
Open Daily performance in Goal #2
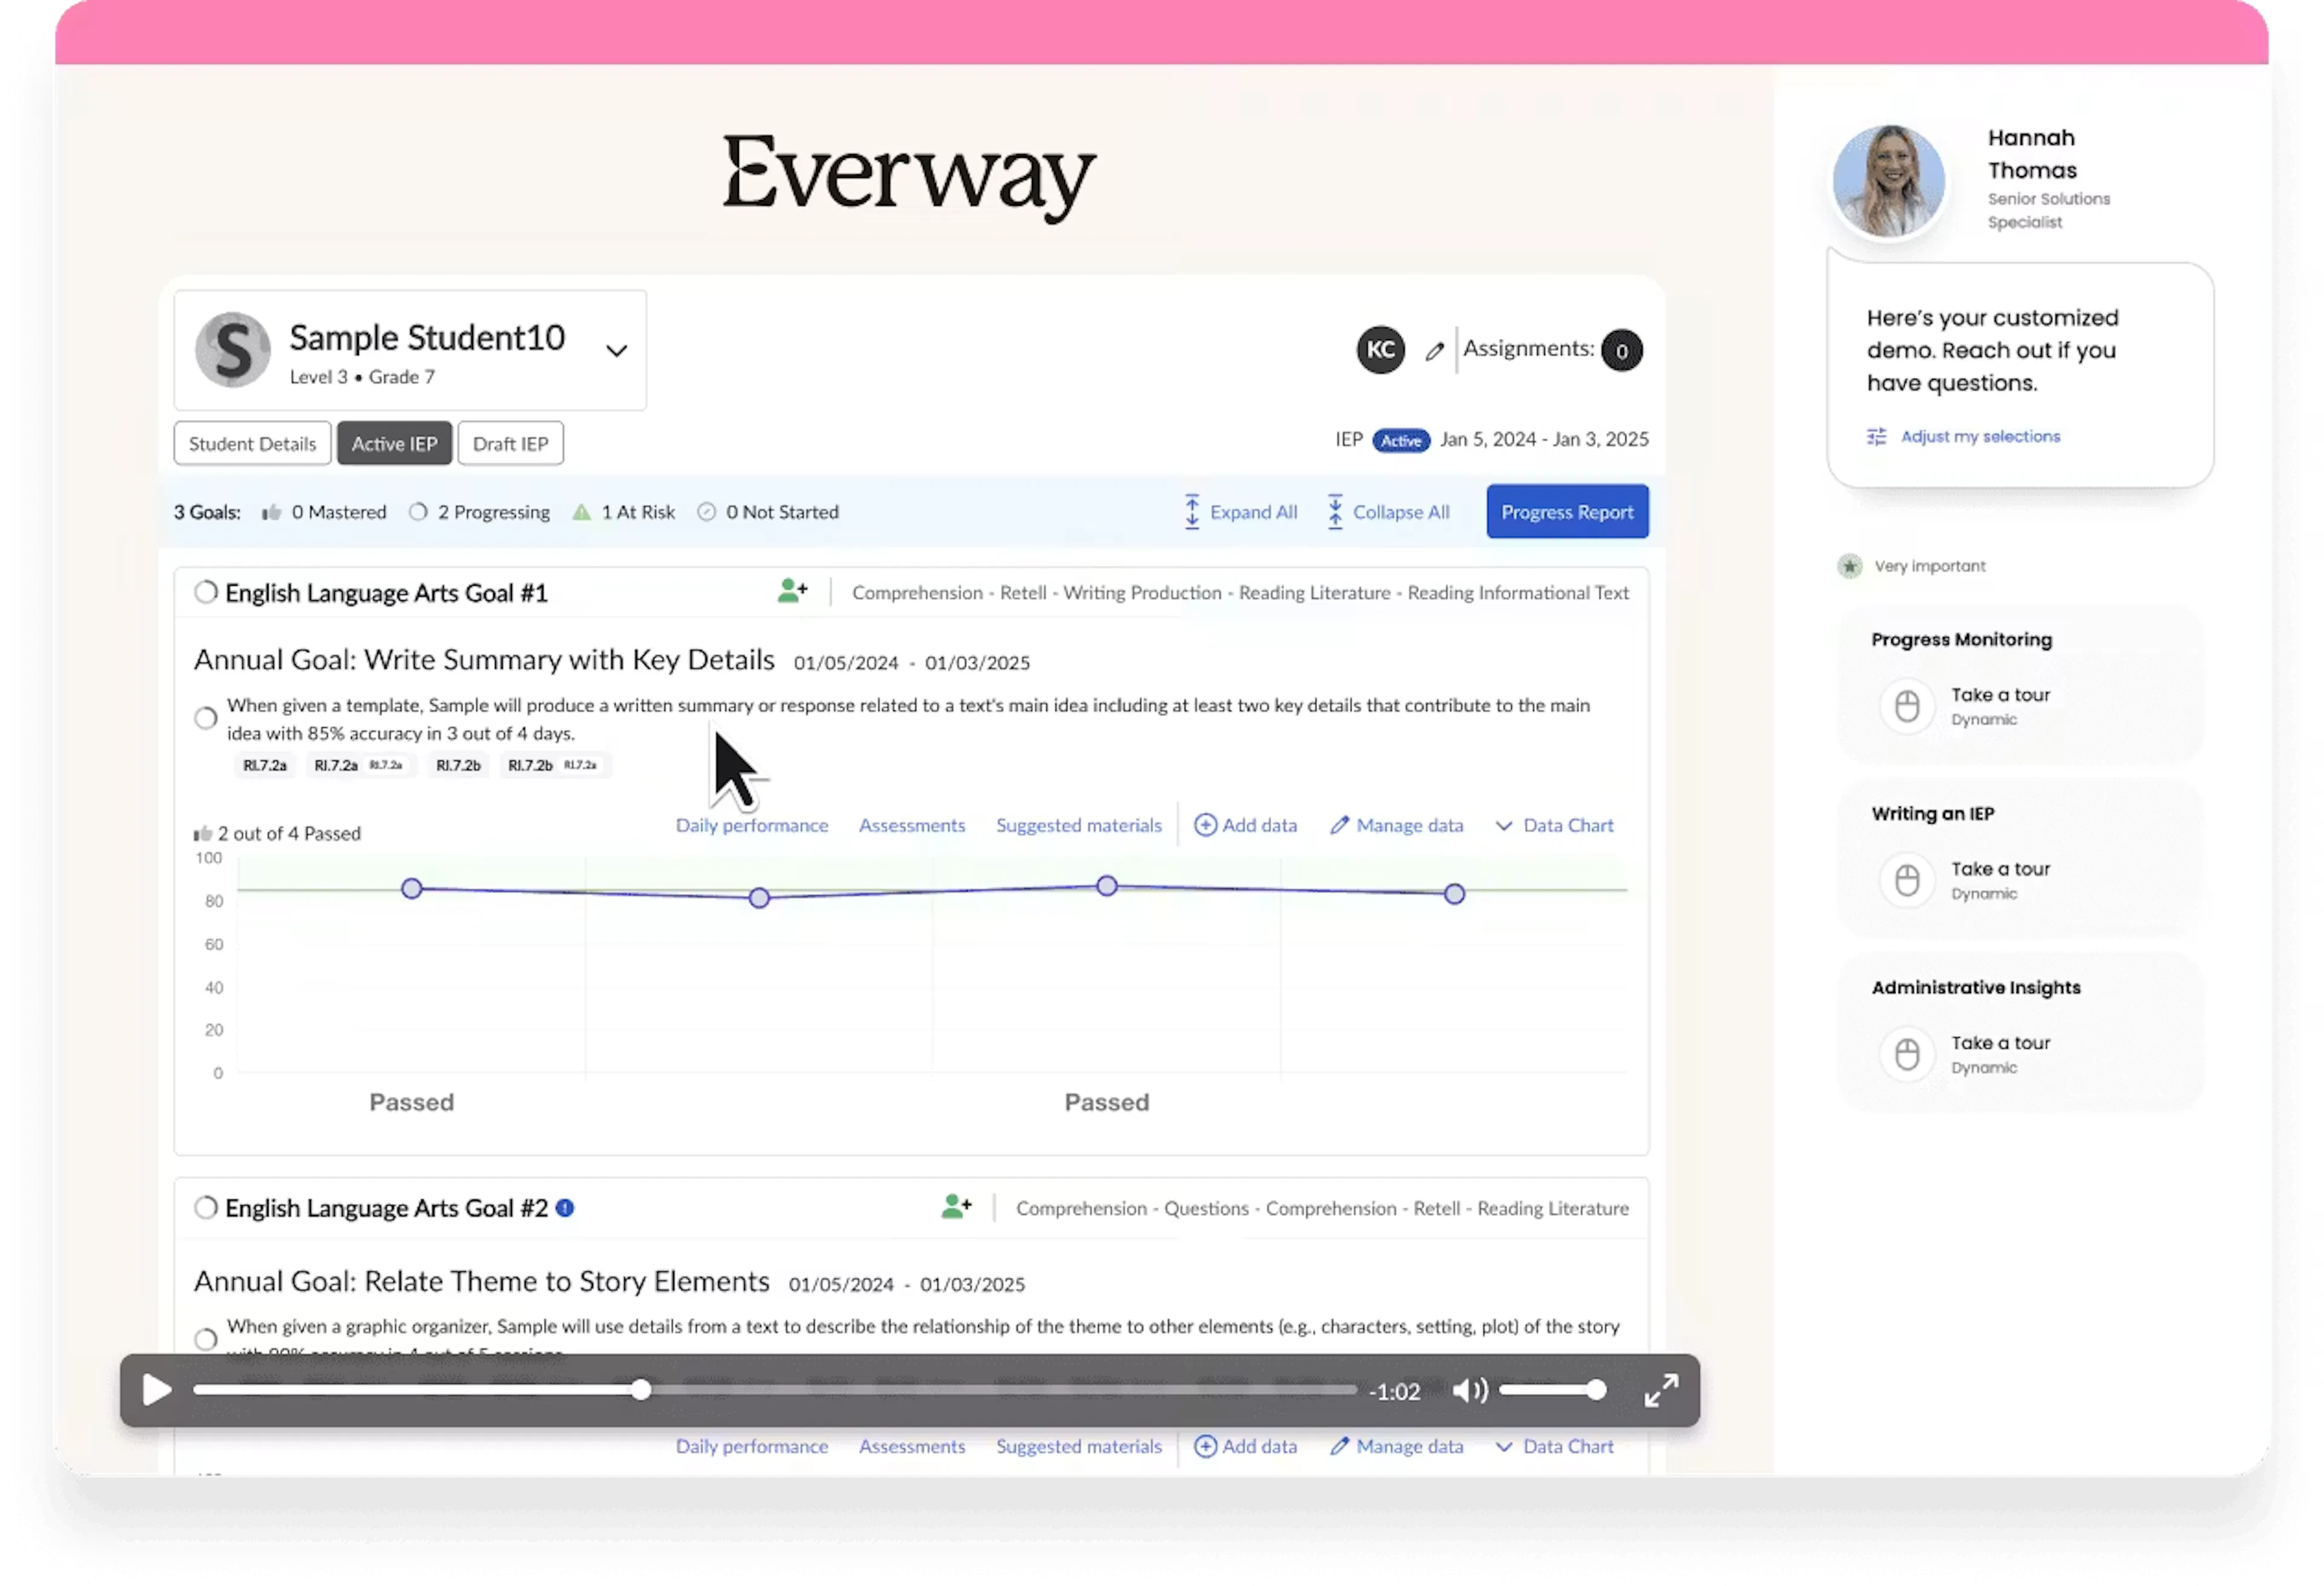coord(752,1446)
